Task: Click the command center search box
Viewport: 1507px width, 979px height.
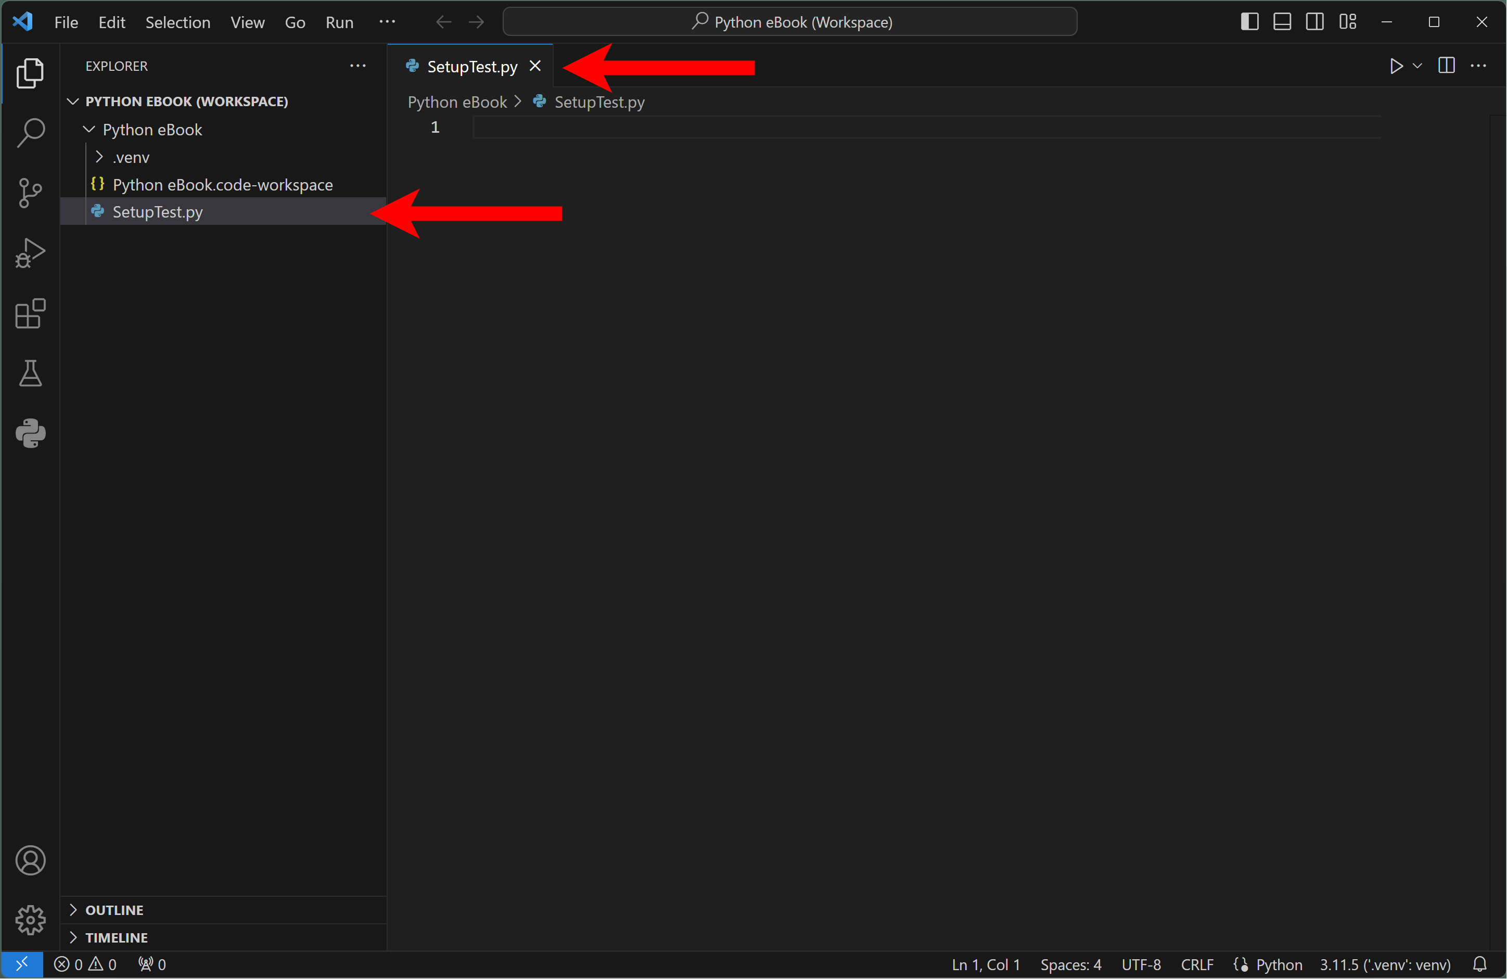Action: coord(789,22)
